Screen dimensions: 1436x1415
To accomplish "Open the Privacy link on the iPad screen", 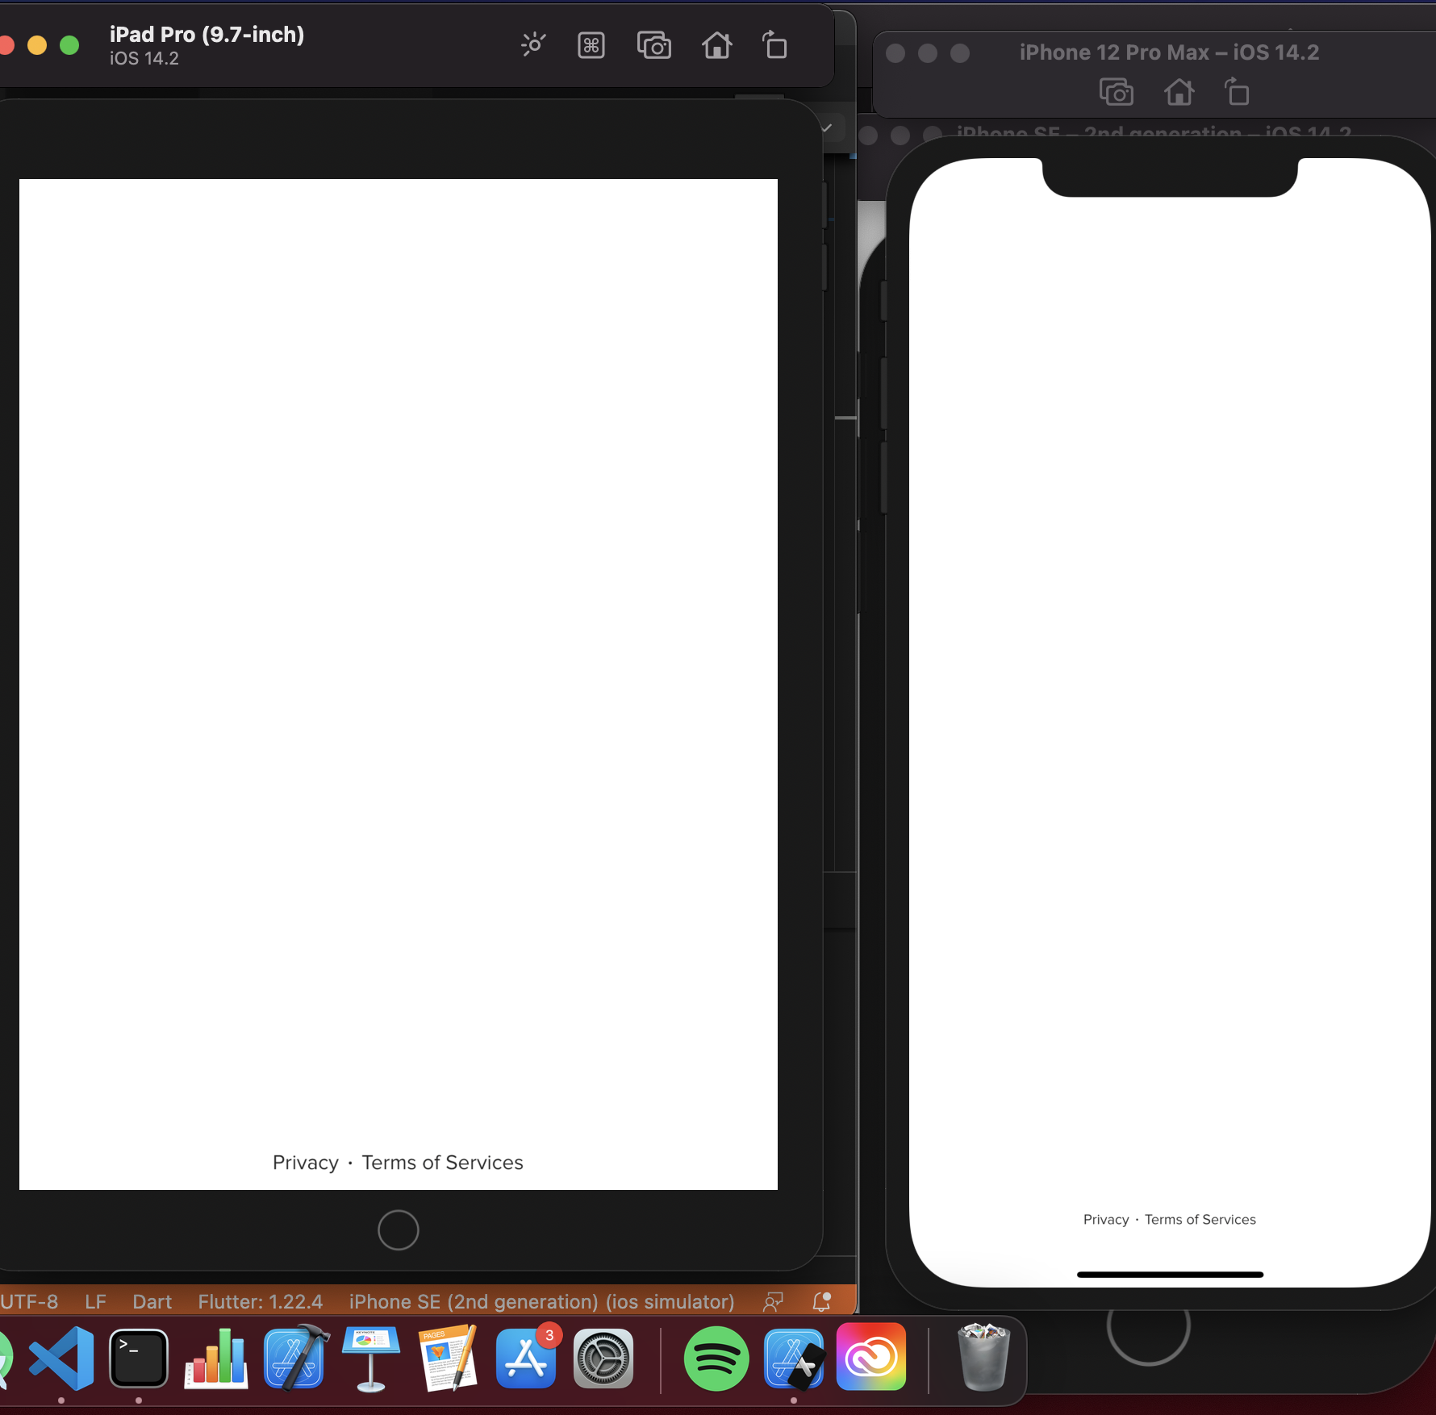I will 305,1162.
